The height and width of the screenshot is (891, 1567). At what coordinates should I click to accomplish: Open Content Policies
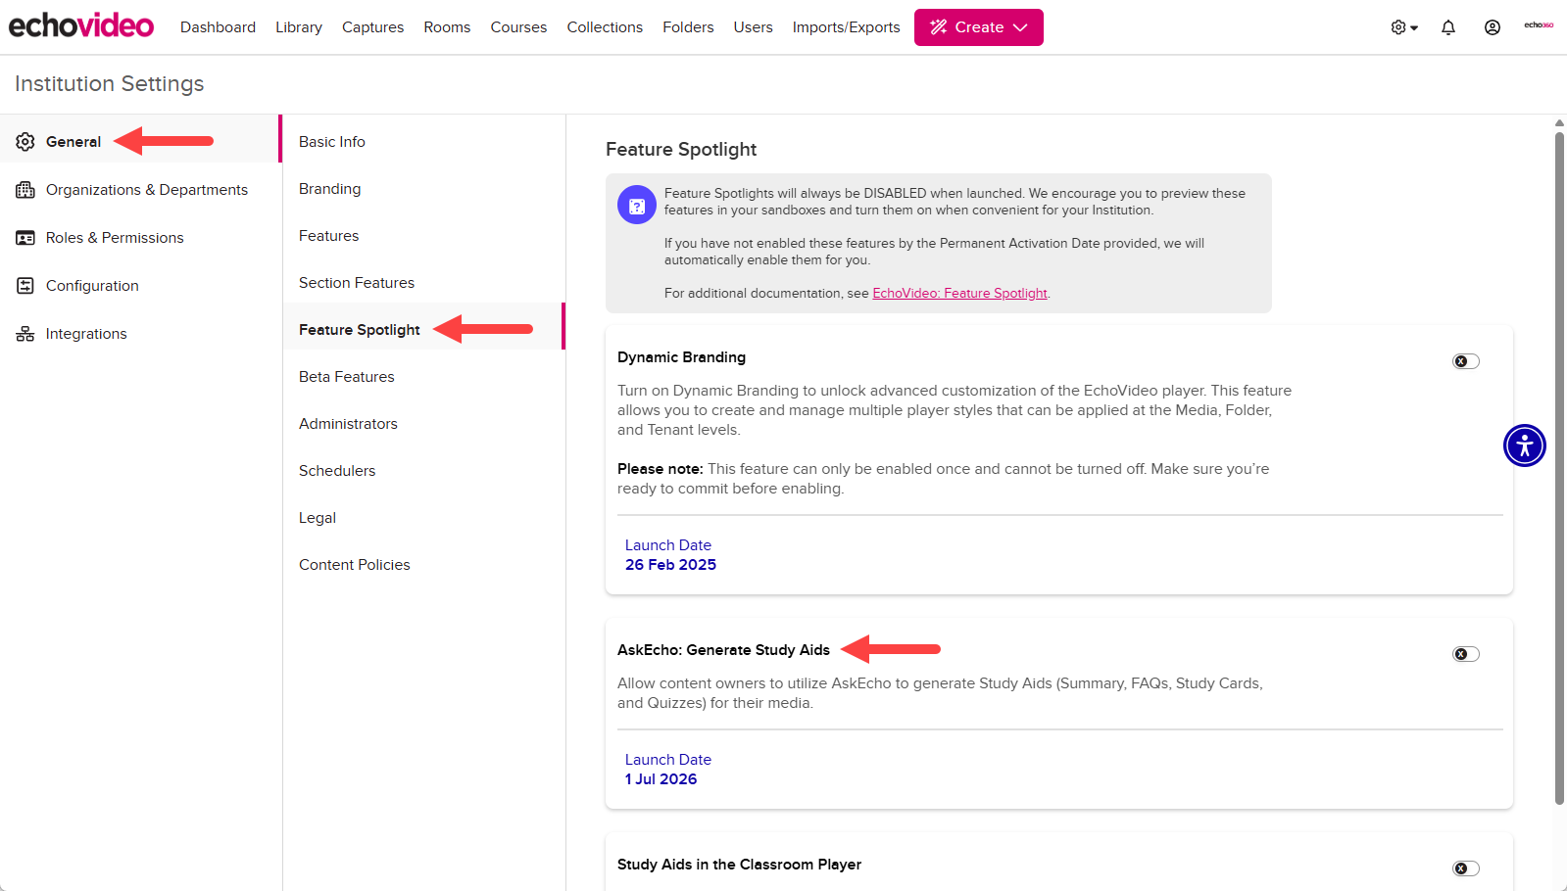423,565
